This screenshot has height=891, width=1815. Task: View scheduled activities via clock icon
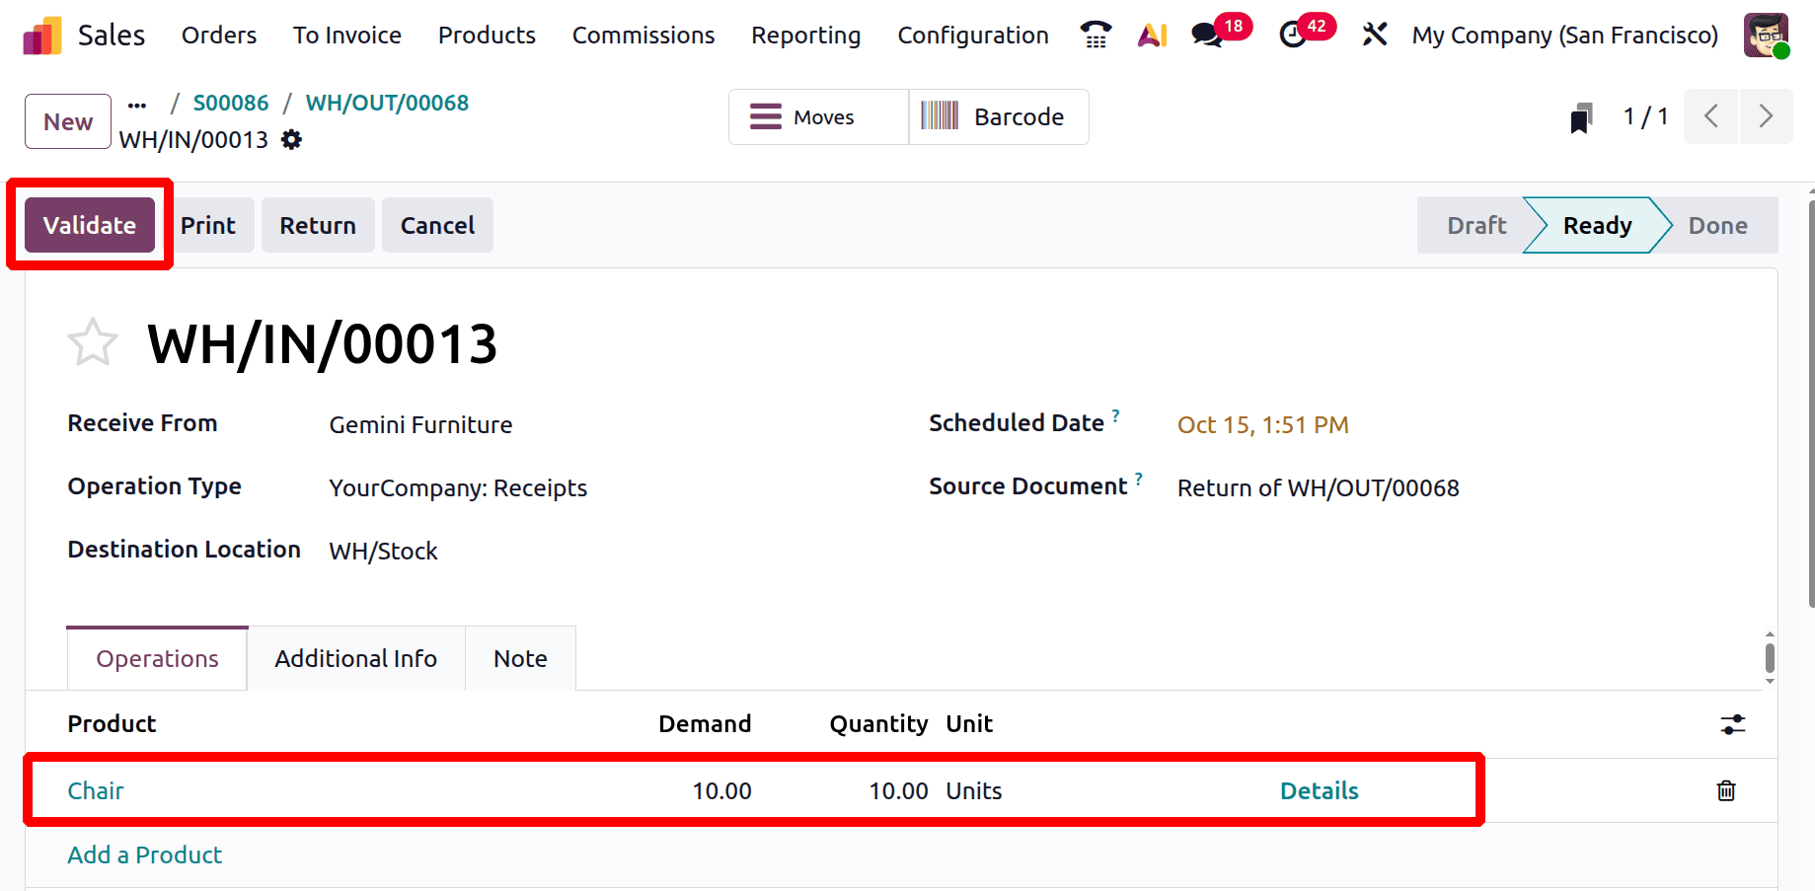point(1293,35)
